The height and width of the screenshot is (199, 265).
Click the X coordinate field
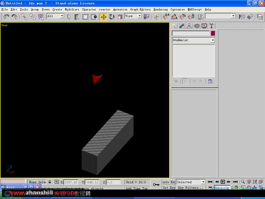[71, 182]
